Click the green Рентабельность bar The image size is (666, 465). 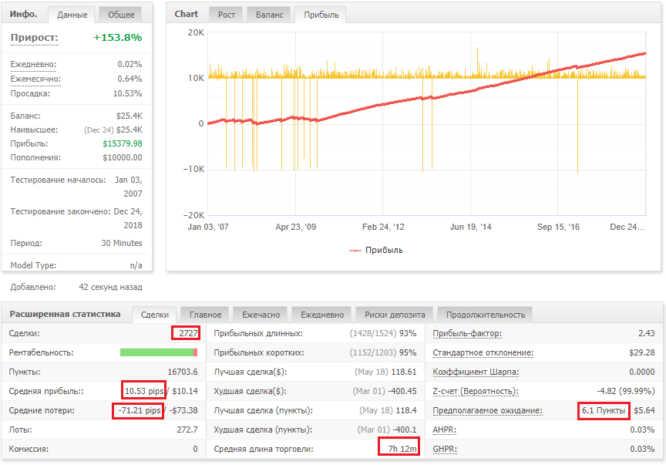point(156,352)
